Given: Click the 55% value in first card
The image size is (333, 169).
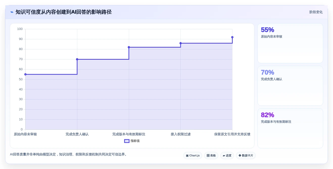Looking at the screenshot, I should tap(268, 30).
